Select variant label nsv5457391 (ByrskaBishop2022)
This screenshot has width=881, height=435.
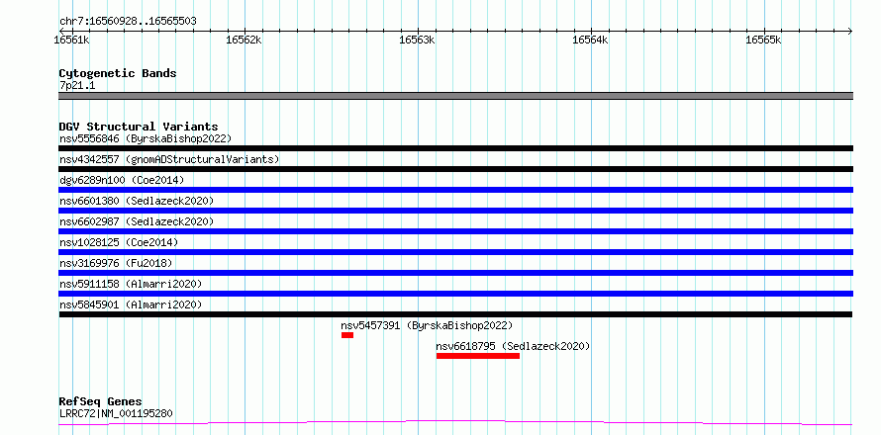coord(427,325)
